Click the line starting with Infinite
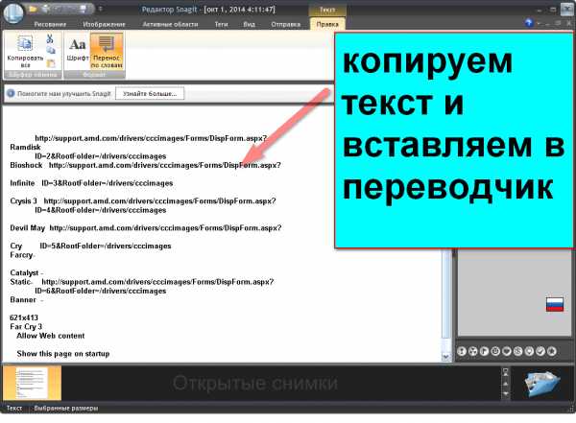Viewport: 576px width, 423px height. click(x=91, y=183)
